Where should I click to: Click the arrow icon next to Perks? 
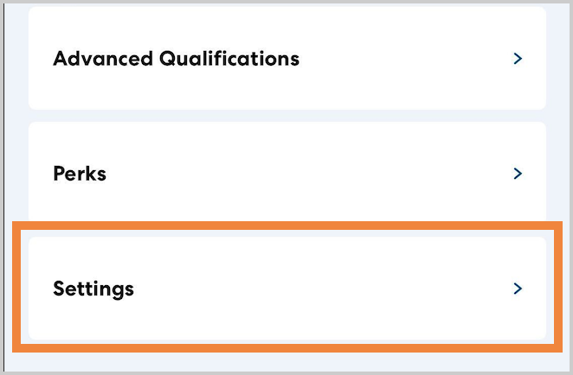click(518, 174)
